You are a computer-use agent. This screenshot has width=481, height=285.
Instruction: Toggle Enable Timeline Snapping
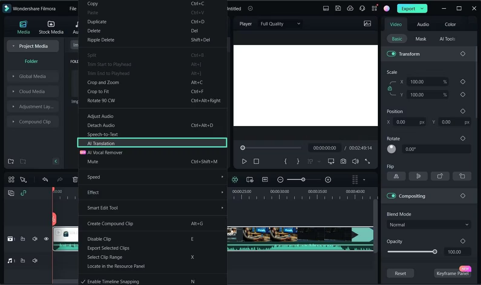tap(152, 281)
